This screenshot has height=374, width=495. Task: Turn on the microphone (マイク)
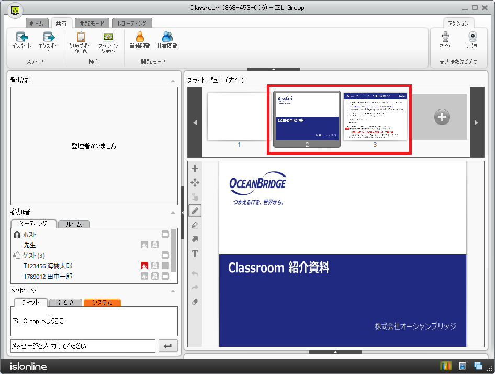pos(445,40)
